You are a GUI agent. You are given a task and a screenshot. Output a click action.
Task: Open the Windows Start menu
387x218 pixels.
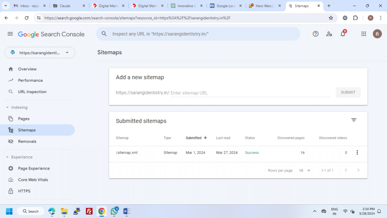9,211
